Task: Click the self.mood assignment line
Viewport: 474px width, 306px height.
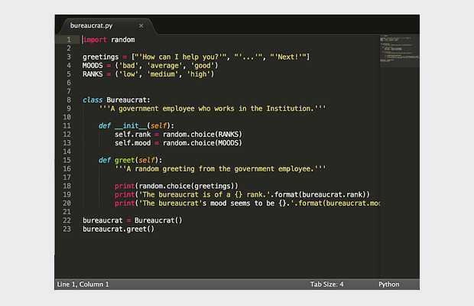Action: (x=178, y=143)
